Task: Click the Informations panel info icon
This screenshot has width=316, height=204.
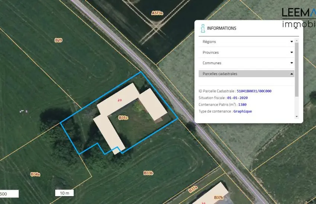Action: pyautogui.click(x=203, y=28)
